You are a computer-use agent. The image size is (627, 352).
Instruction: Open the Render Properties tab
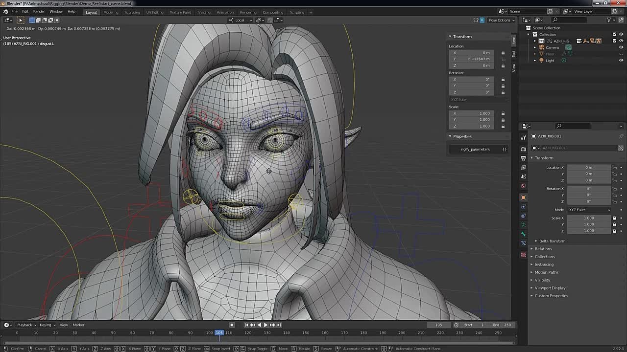(524, 148)
